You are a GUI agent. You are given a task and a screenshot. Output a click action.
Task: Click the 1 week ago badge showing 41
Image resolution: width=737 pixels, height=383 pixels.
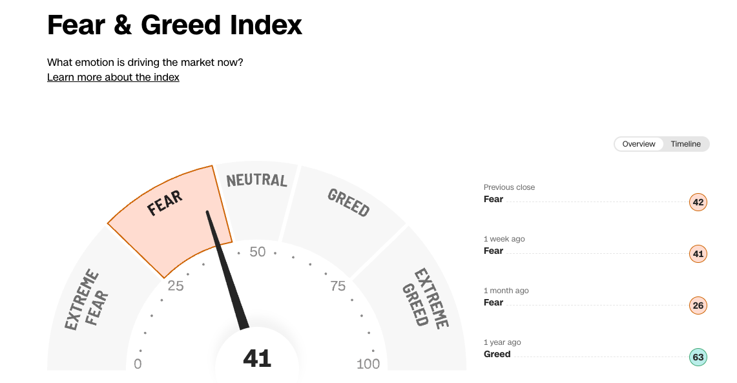[x=698, y=254]
